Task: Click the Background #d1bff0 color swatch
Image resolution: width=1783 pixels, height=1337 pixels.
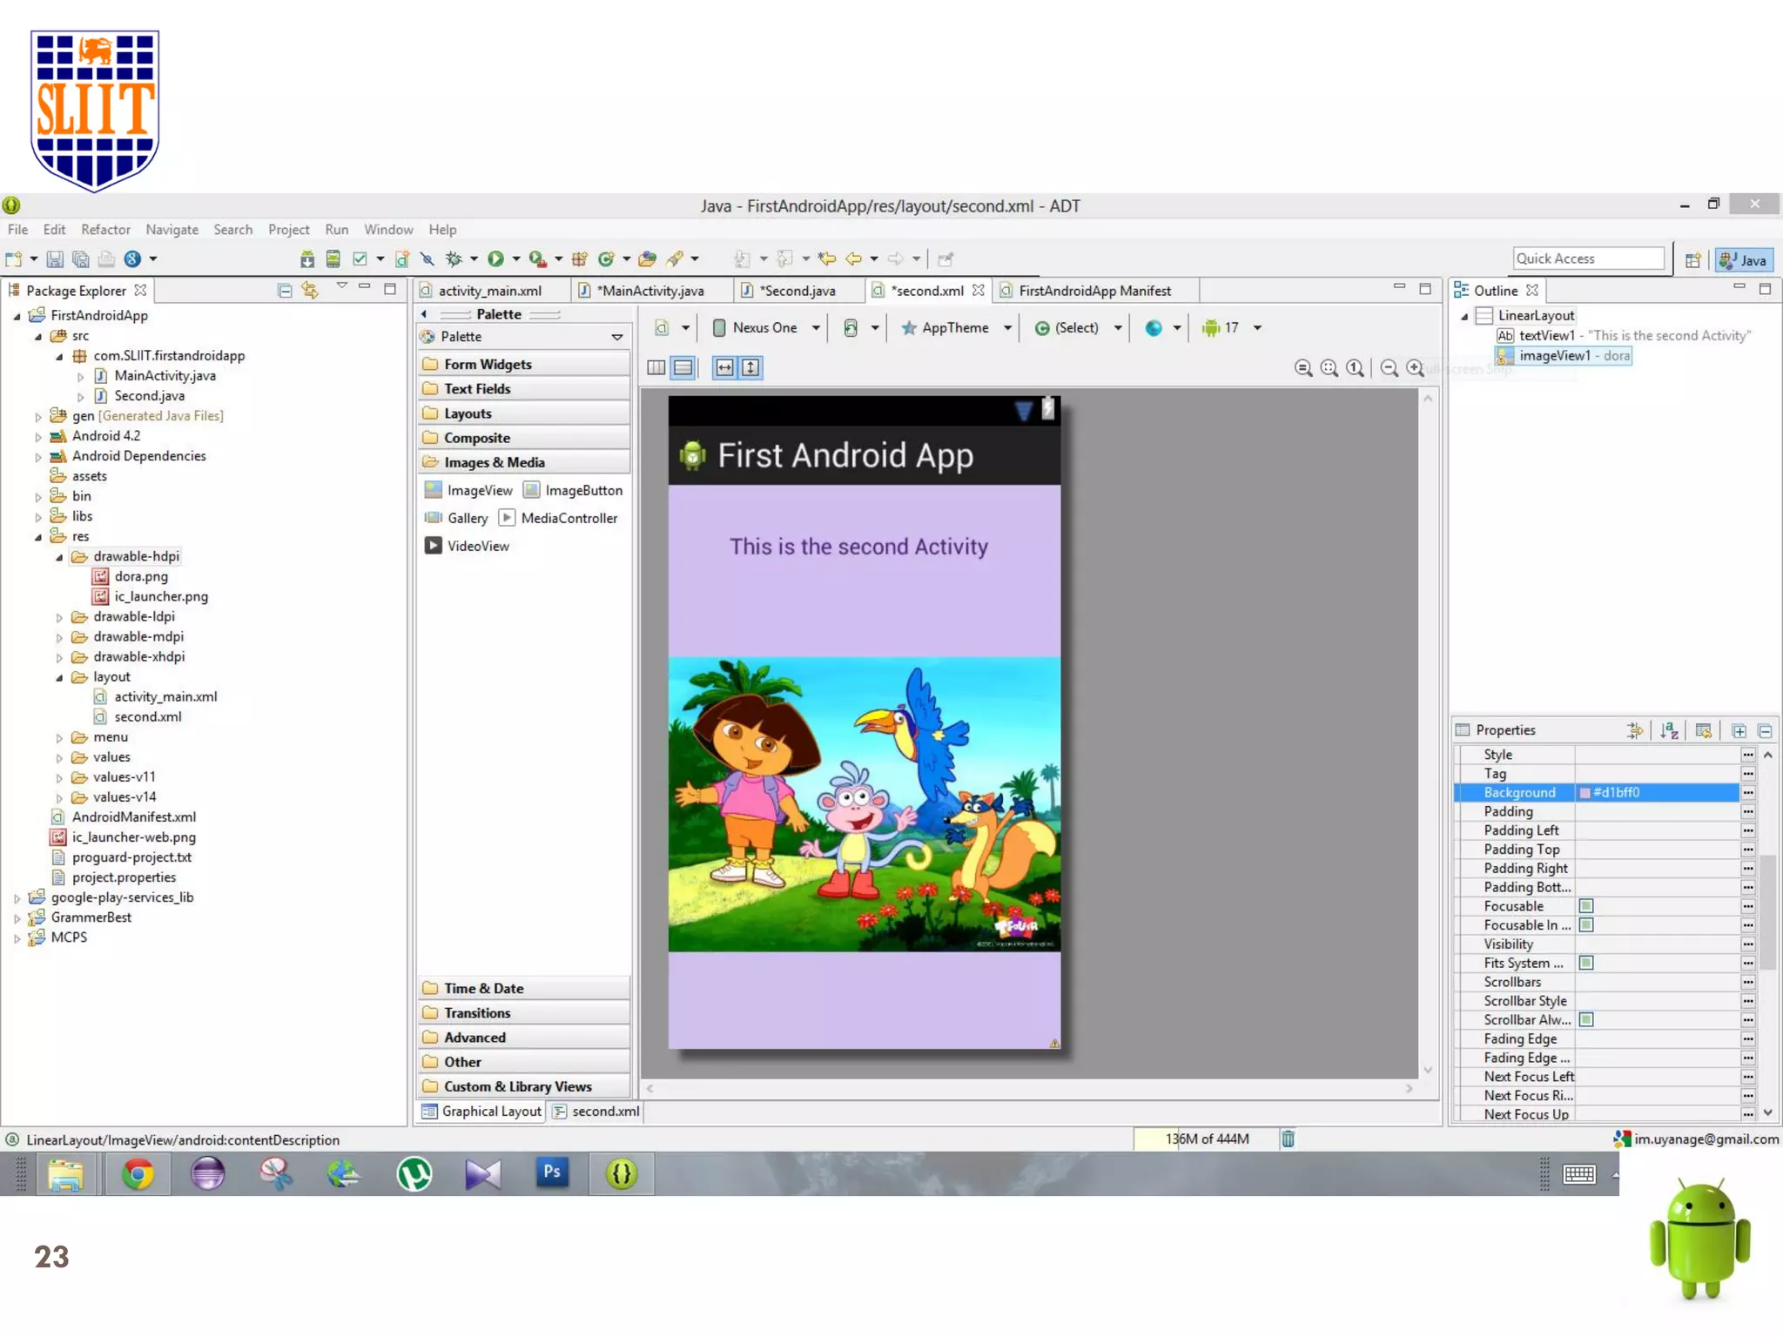Action: (x=1585, y=793)
